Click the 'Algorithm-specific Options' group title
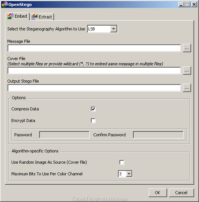Screen dimensions: 199x202 [35, 151]
